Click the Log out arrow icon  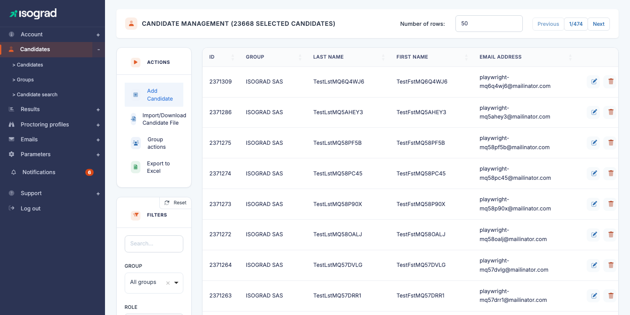tap(11, 209)
